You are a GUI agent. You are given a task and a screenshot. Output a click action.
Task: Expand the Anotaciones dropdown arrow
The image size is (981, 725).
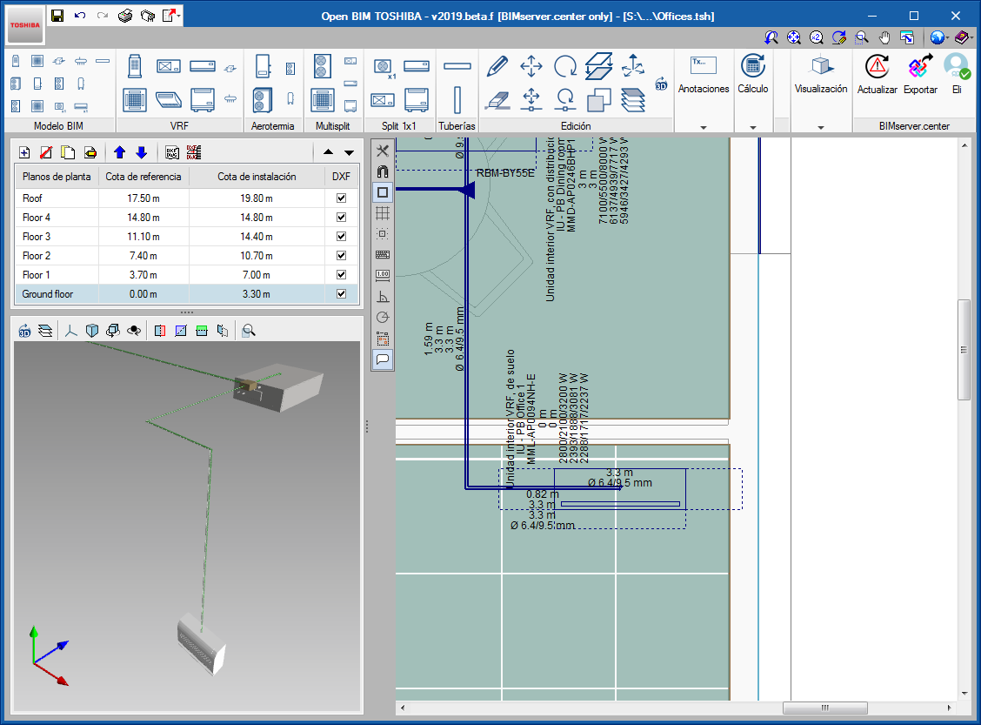[x=704, y=128]
